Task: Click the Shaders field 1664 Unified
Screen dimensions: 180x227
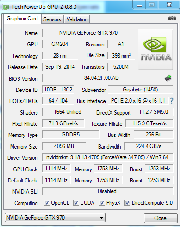Action: [68, 112]
